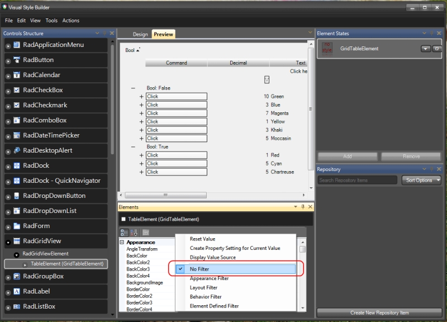
Task: Choose Create Property Setting for Current Value
Action: click(x=235, y=248)
